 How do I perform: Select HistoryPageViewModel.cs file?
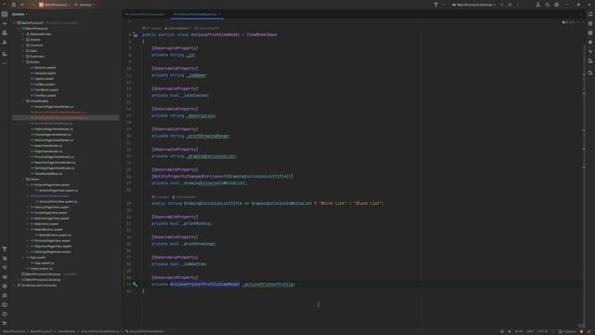pos(54,129)
